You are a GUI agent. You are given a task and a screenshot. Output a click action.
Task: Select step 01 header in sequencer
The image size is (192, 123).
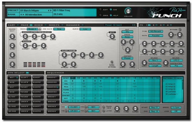(73, 78)
